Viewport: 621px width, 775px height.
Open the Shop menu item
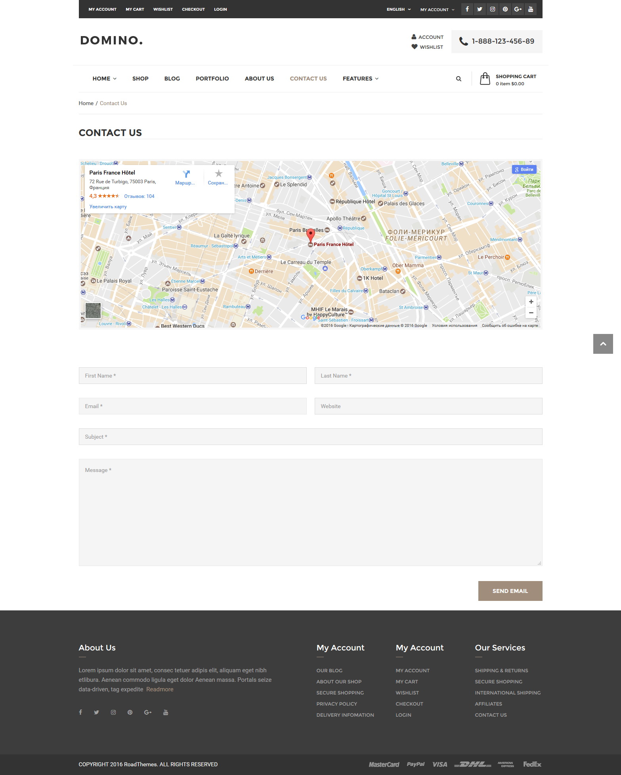pyautogui.click(x=140, y=79)
